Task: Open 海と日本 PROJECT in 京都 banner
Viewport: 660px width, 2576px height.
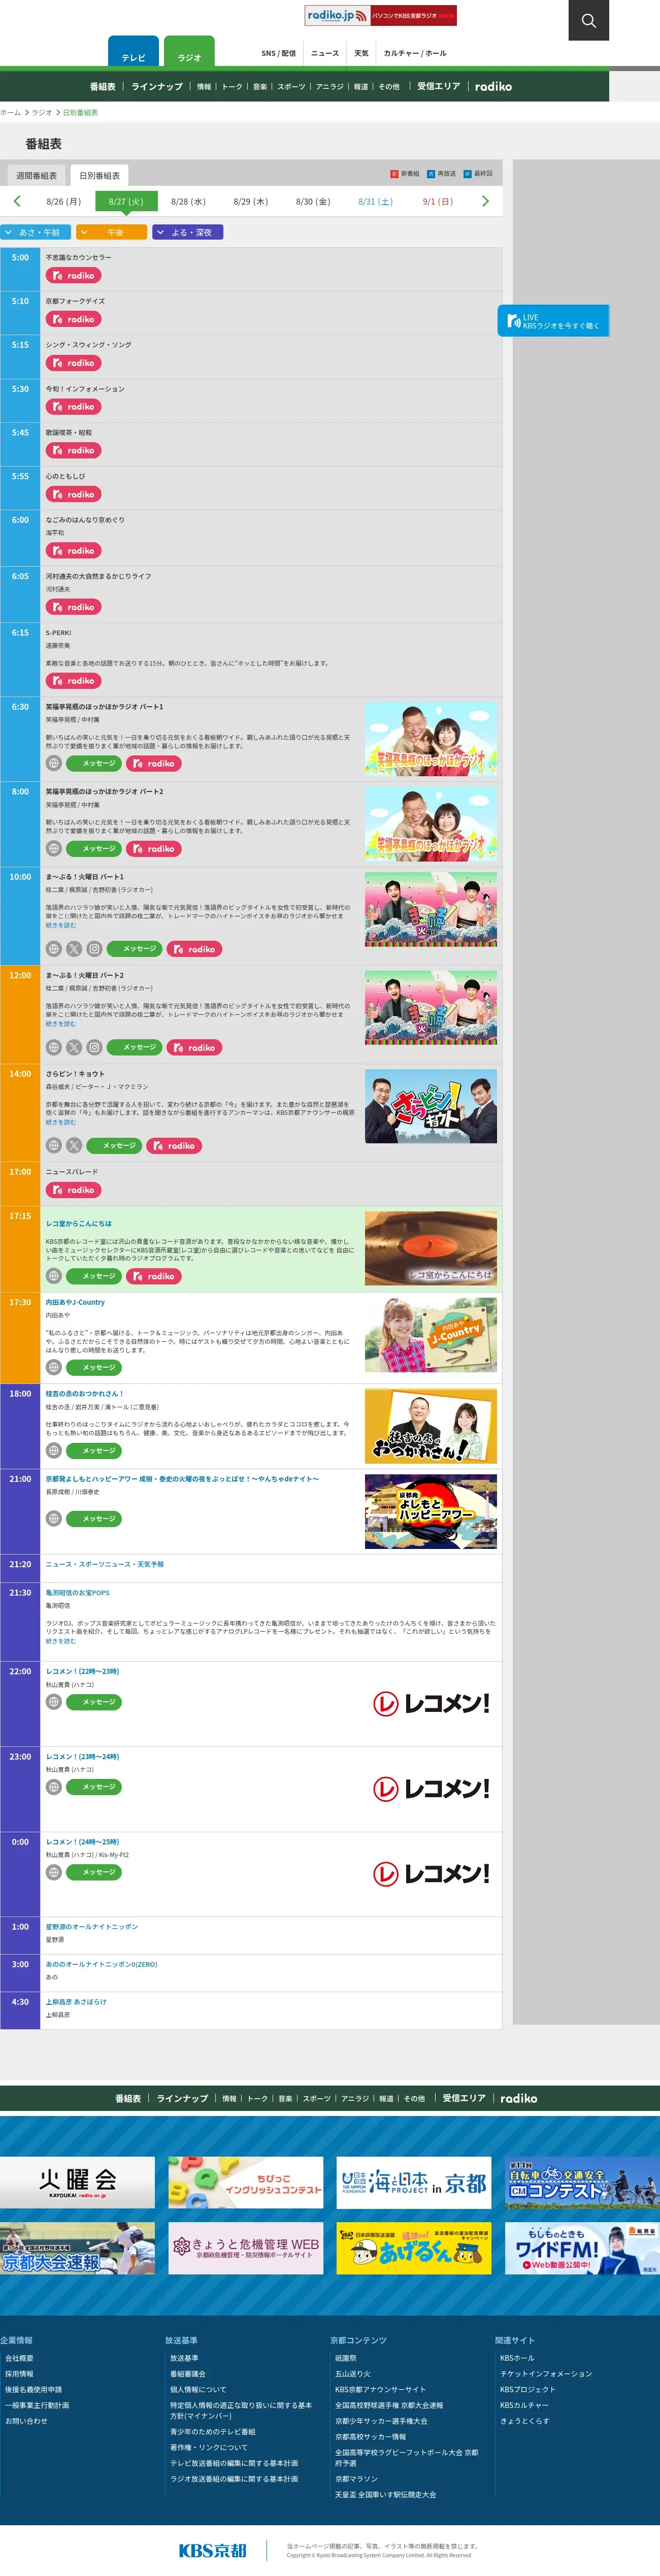Action: pos(414,2181)
